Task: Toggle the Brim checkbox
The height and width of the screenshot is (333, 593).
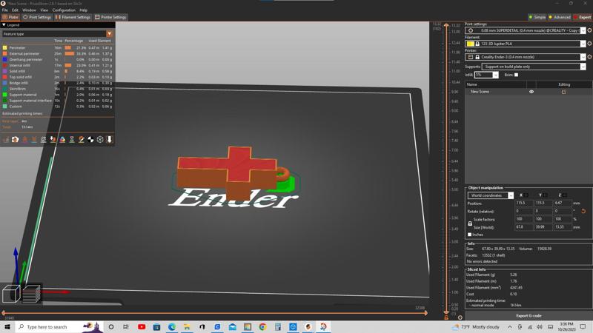Action: tap(516, 75)
